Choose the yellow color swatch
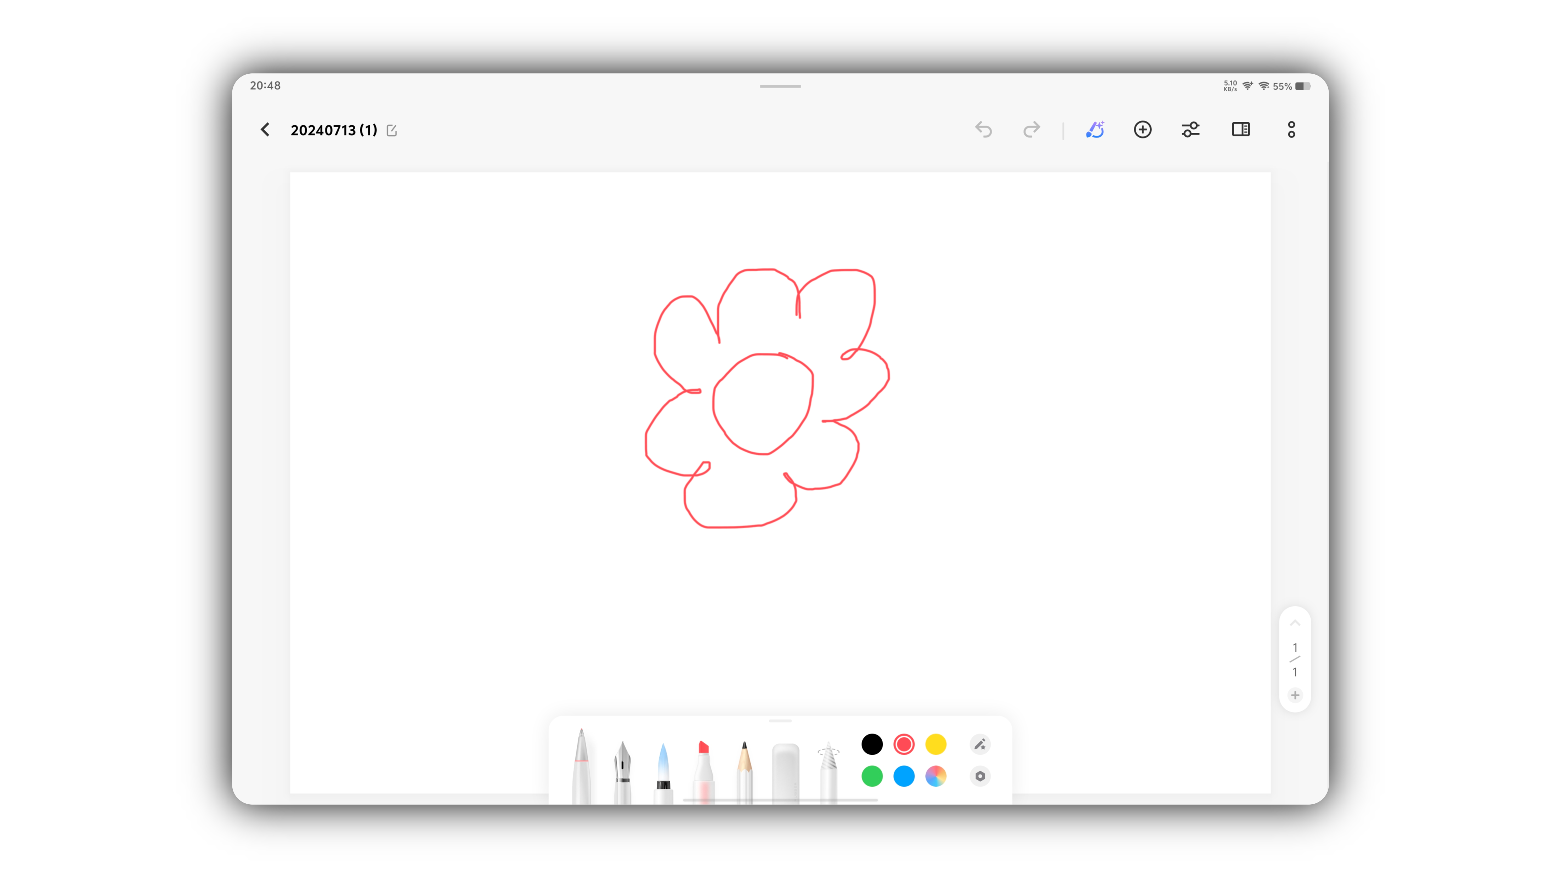 pyautogui.click(x=935, y=744)
